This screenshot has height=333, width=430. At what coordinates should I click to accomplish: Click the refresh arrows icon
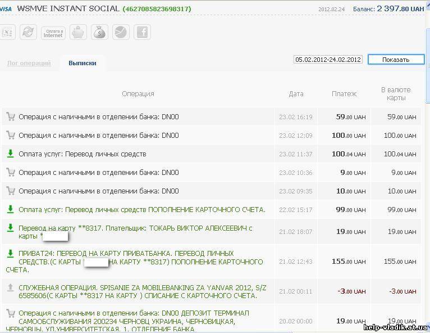click(x=28, y=33)
